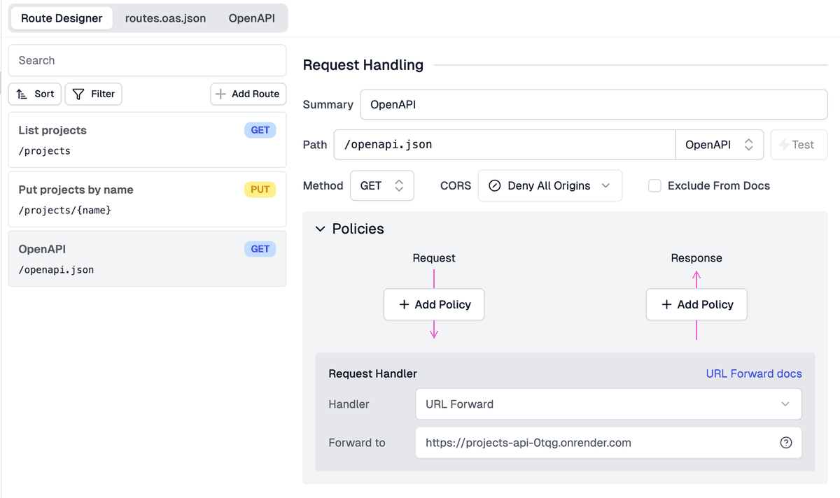Viewport: 840px width, 498px height.
Task: Click the help icon in Forward to field
Action: tap(785, 443)
